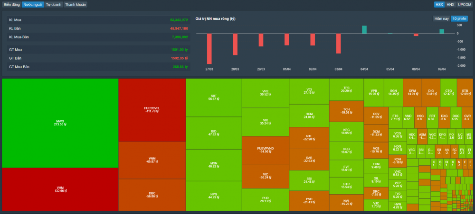The image size is (475, 214).
Task: Switch to the Biến động tab
Action: (x=12, y=5)
